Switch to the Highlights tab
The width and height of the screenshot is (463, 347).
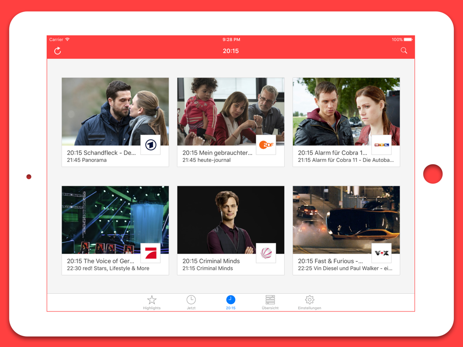point(152,303)
